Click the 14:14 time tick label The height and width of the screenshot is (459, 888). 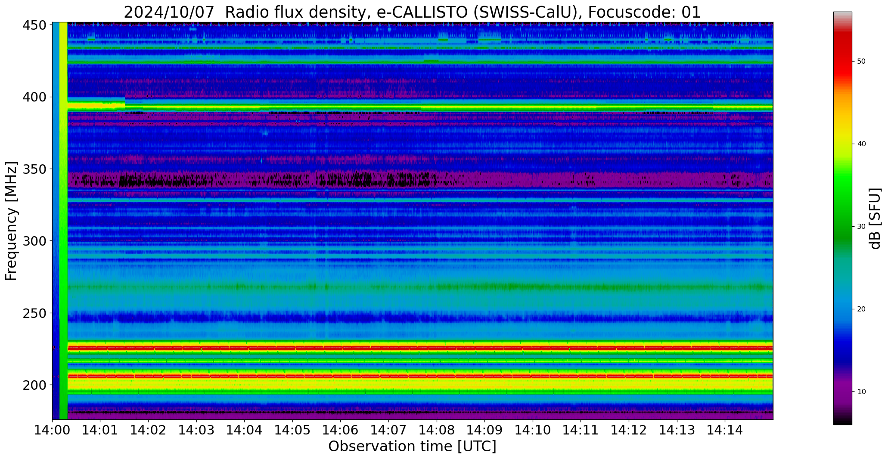(725, 430)
